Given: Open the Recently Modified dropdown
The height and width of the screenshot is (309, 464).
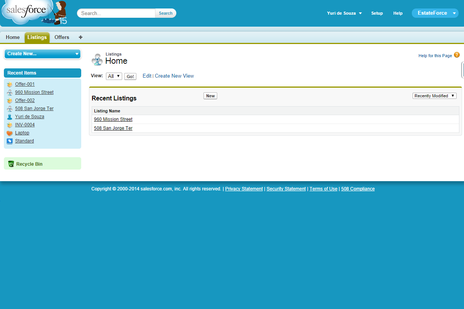Looking at the screenshot, I should (x=435, y=96).
